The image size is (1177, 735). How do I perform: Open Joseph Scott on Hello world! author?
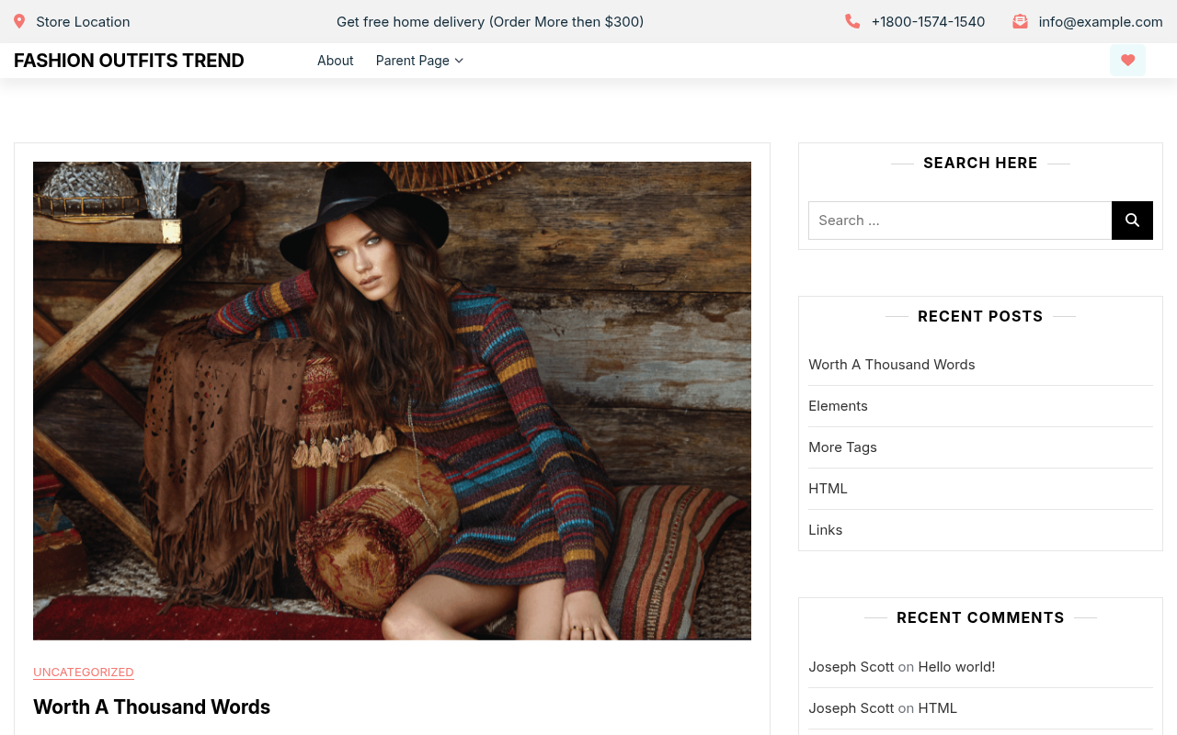point(851,667)
